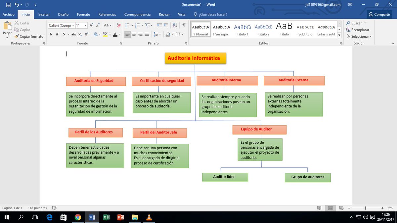
Task: Decrease paragraph indent
Action: [159, 25]
